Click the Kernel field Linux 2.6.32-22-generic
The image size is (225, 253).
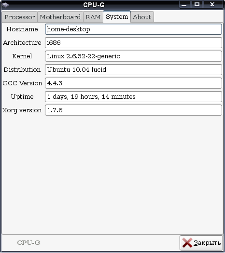click(133, 56)
